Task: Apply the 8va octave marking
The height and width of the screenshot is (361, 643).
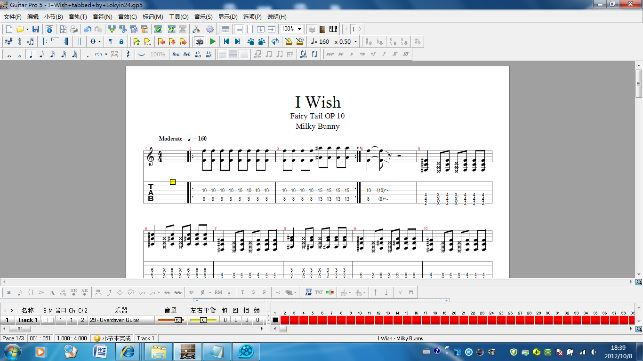Action: pyautogui.click(x=176, y=54)
